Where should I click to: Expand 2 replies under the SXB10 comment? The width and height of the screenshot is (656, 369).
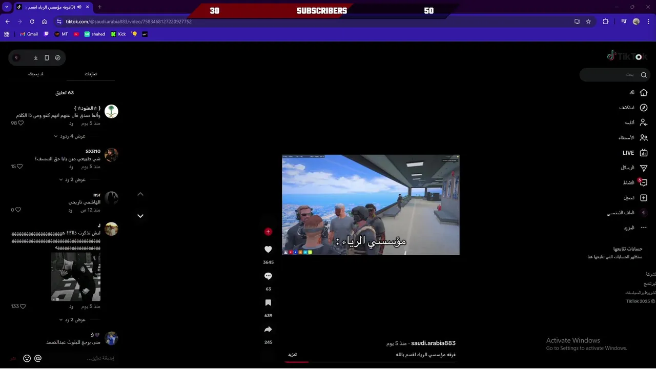pos(72,180)
